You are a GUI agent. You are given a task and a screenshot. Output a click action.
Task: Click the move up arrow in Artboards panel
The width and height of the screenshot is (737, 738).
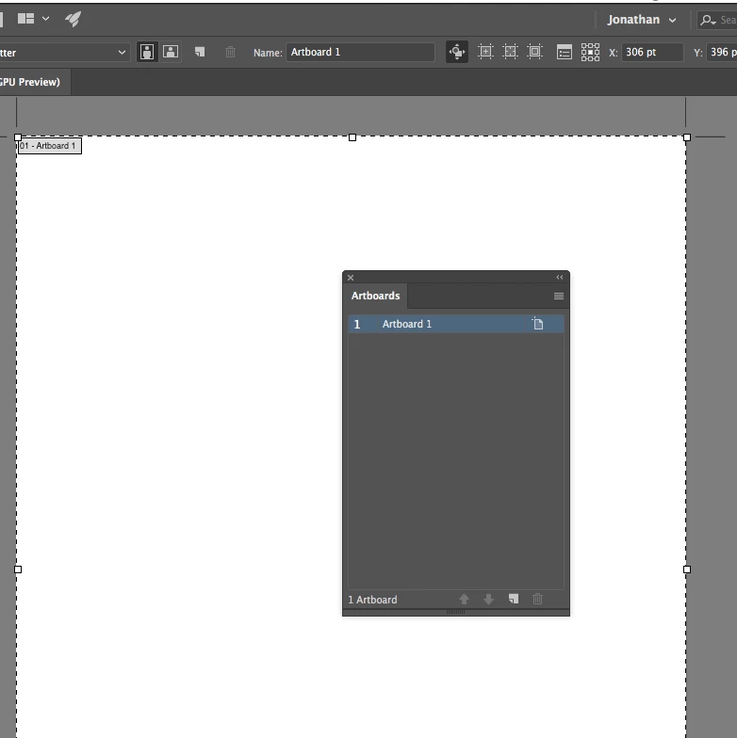464,599
